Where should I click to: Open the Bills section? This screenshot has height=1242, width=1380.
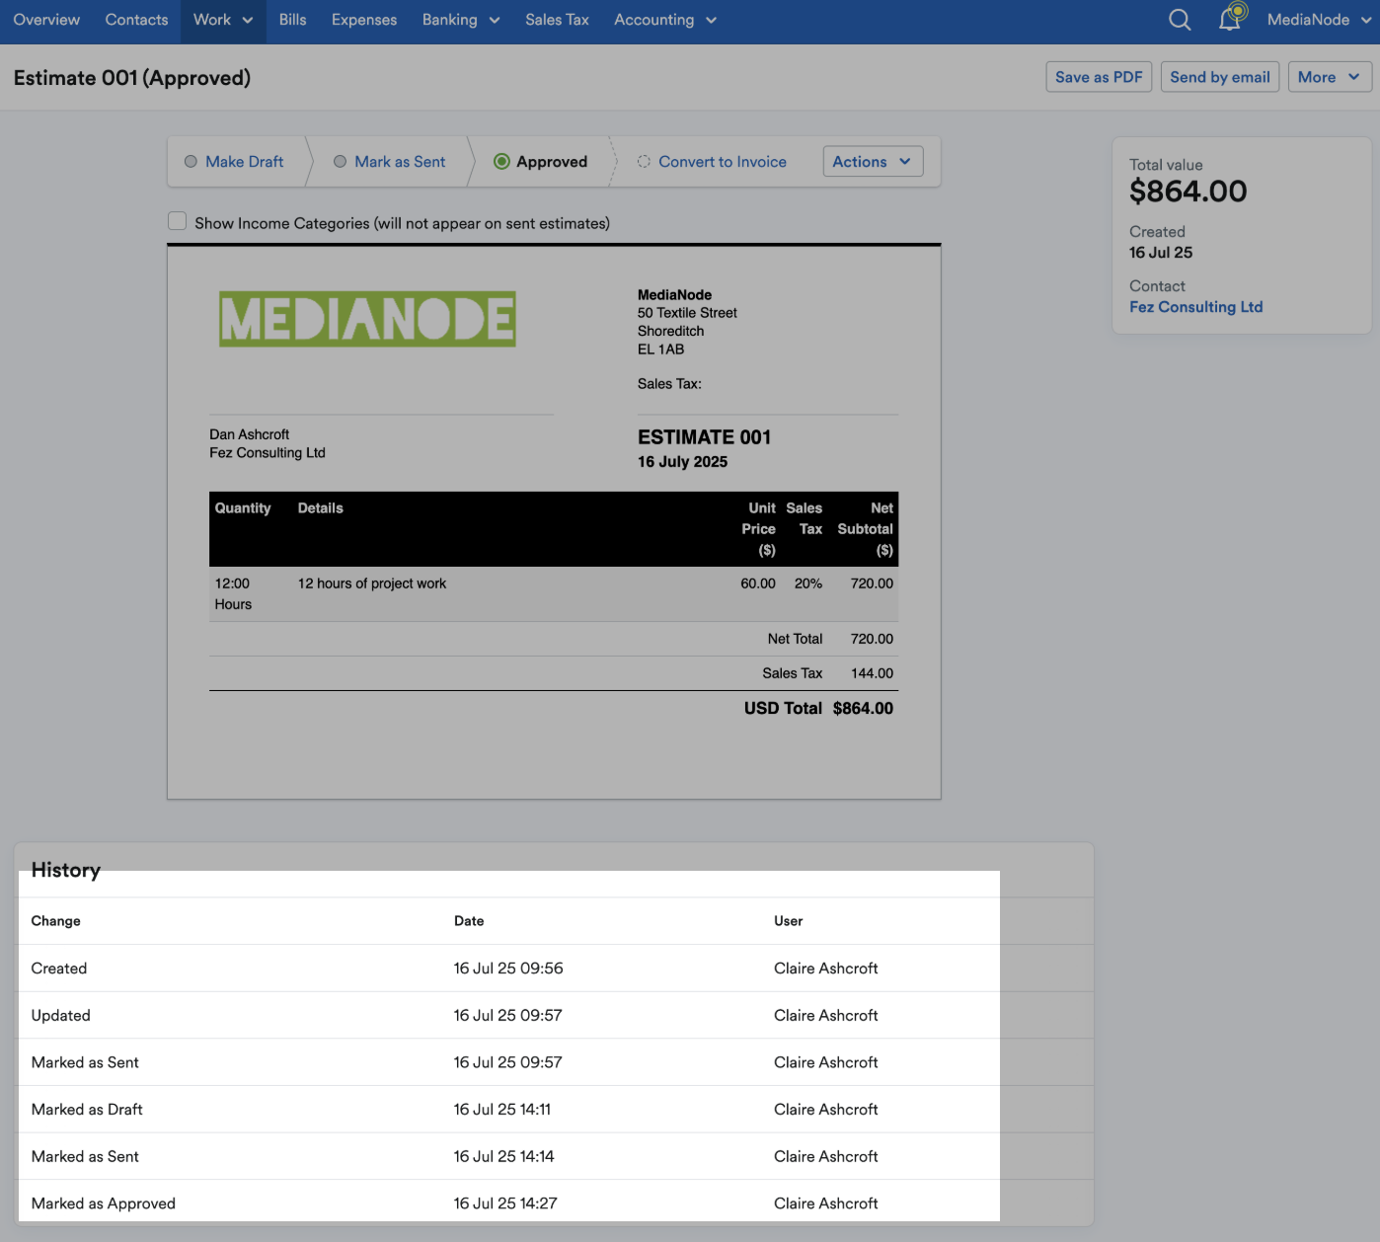(292, 20)
